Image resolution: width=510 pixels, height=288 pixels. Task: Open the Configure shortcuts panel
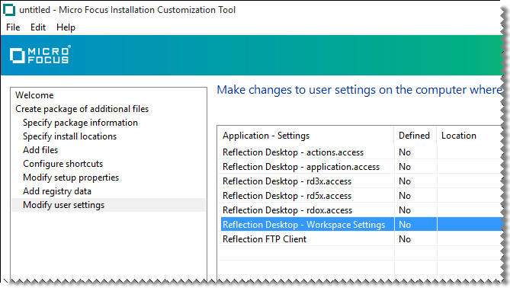point(63,164)
